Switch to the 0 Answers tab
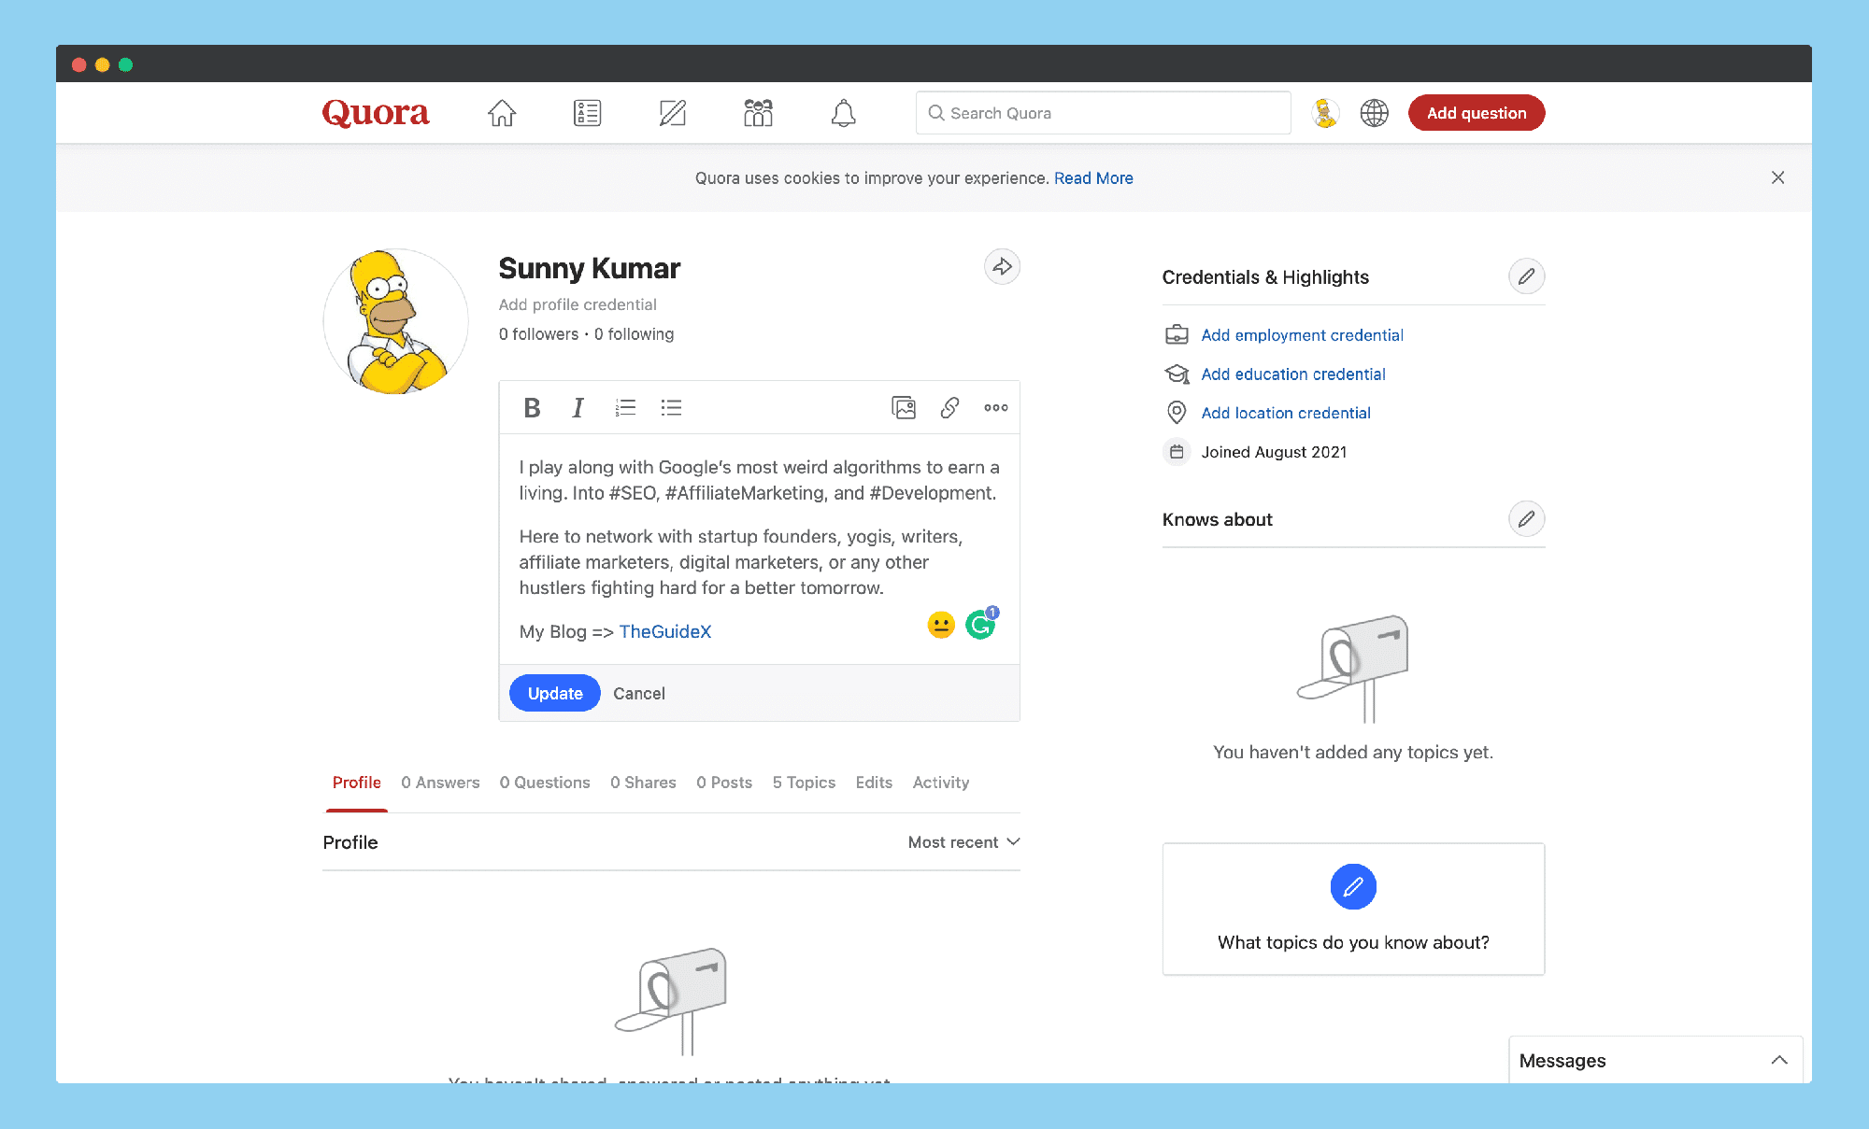This screenshot has height=1129, width=1869. click(x=440, y=783)
